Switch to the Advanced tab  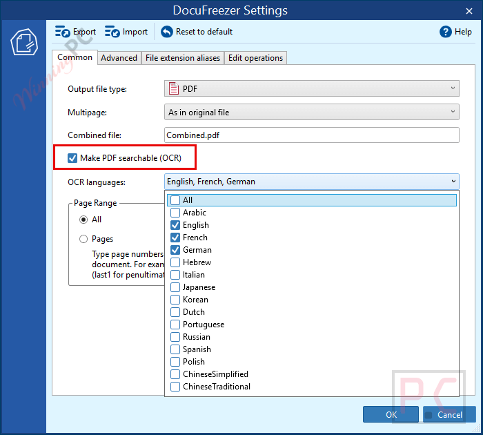pos(119,58)
